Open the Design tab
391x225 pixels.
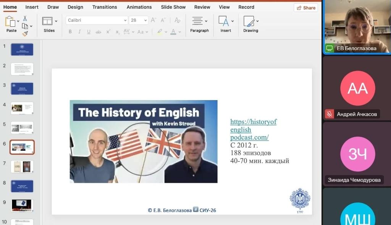point(75,7)
